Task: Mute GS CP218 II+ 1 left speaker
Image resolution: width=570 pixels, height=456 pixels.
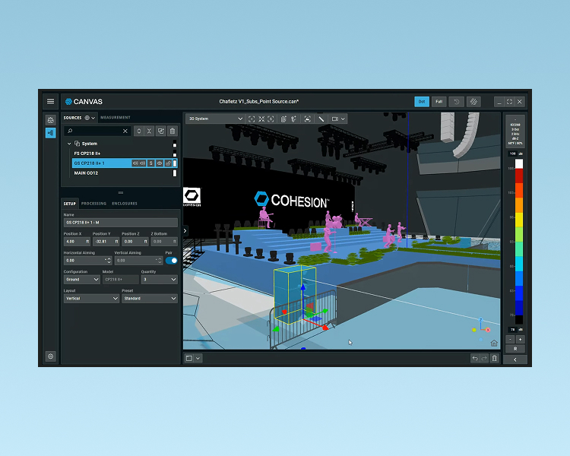Action: point(135,163)
